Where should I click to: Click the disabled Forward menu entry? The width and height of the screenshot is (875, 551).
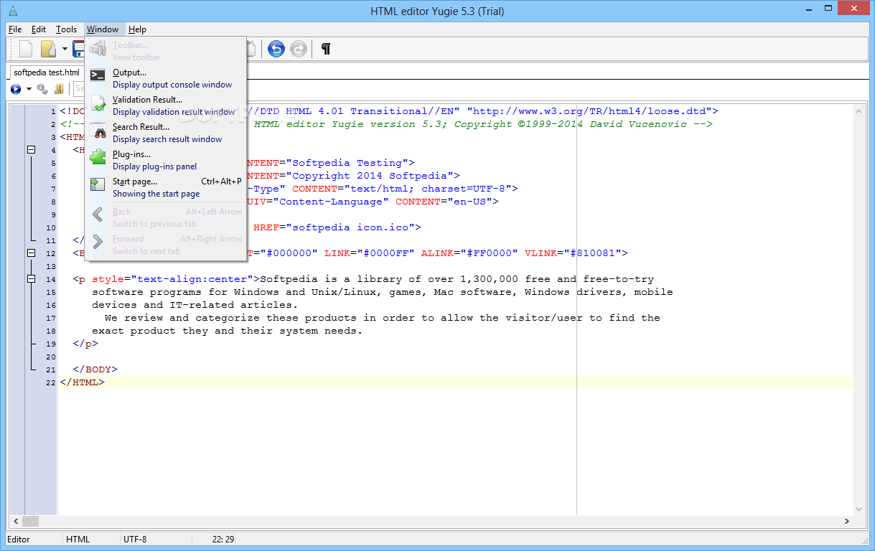(x=166, y=245)
